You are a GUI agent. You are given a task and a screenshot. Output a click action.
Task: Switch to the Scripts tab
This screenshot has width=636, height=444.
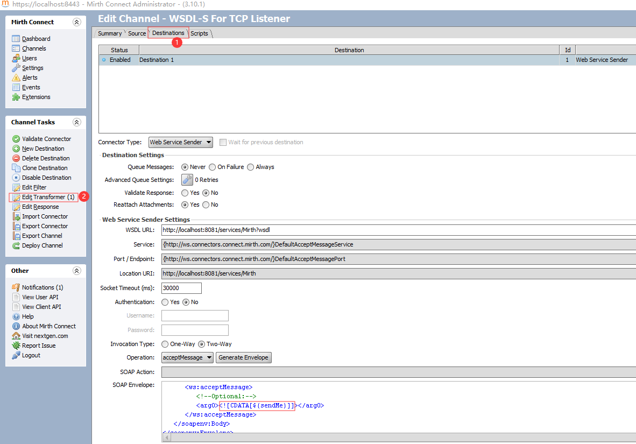199,34
